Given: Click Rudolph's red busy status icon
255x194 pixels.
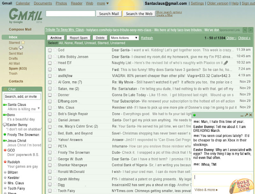Looking at the screenshot, I should pos(5,162).
